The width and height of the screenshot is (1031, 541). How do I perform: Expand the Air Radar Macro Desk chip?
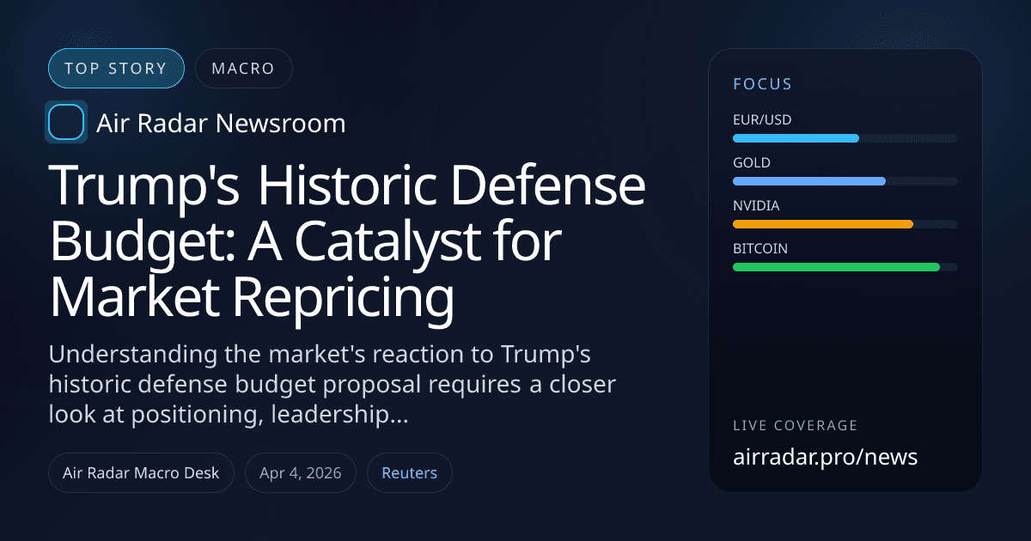[141, 472]
